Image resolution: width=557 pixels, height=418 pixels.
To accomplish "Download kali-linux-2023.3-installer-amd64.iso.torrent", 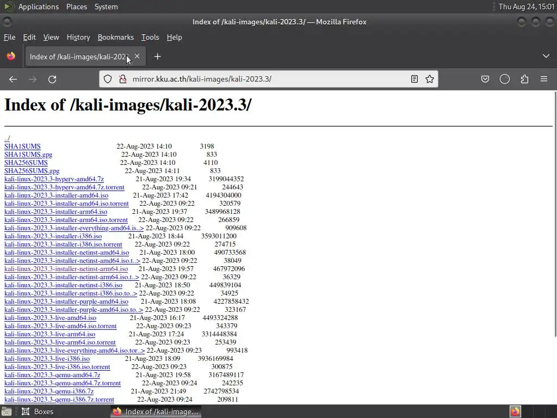I will pos(66,204).
